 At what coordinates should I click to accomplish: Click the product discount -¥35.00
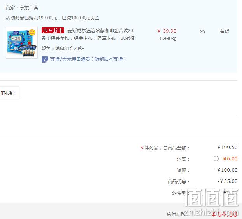tap(228, 181)
